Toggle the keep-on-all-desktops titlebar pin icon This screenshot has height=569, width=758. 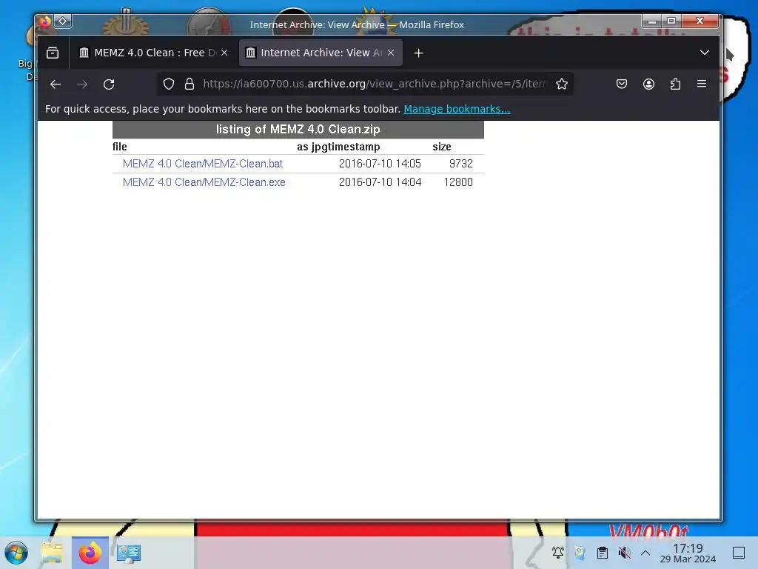63,21
